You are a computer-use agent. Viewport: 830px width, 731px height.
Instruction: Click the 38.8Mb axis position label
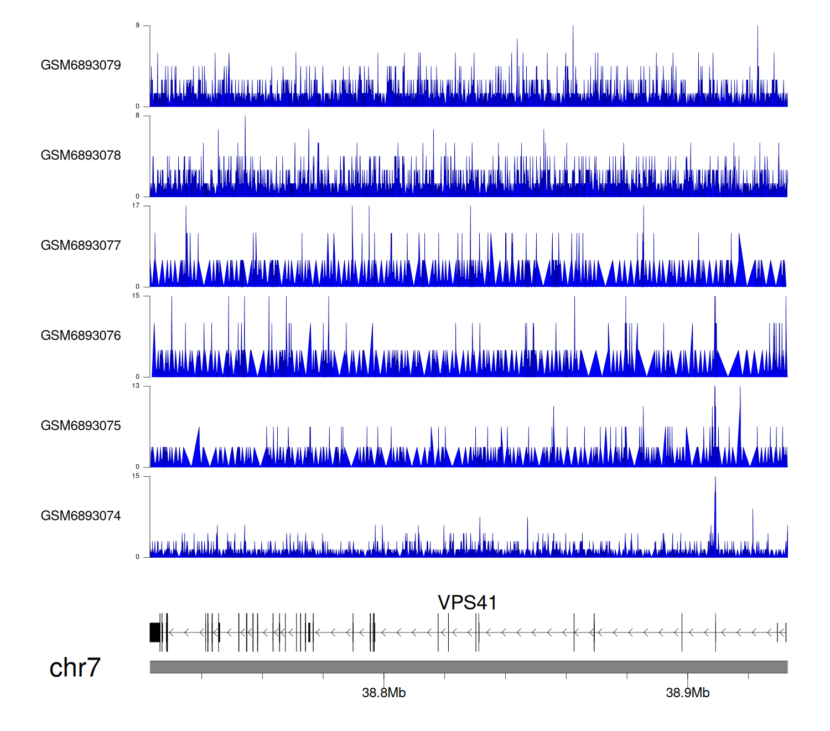pyautogui.click(x=383, y=693)
